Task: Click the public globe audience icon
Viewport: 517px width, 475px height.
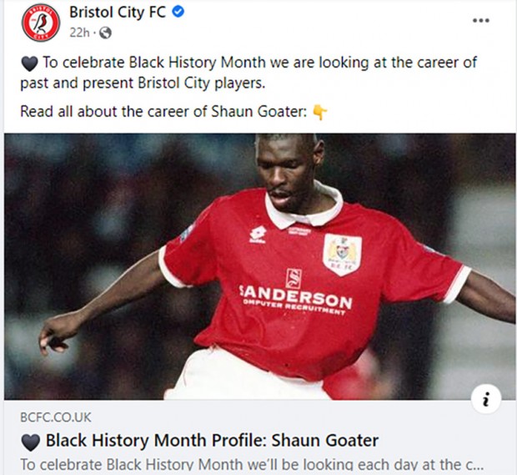Action: click(106, 33)
